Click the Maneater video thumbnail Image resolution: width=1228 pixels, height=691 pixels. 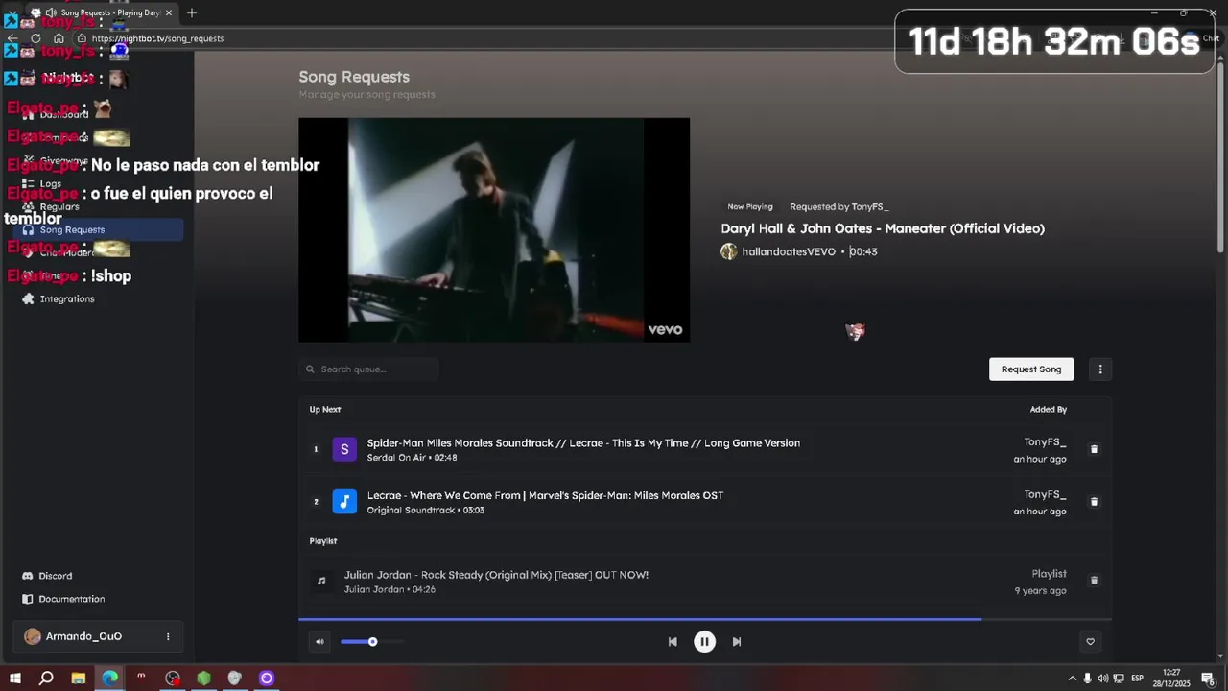click(x=494, y=230)
